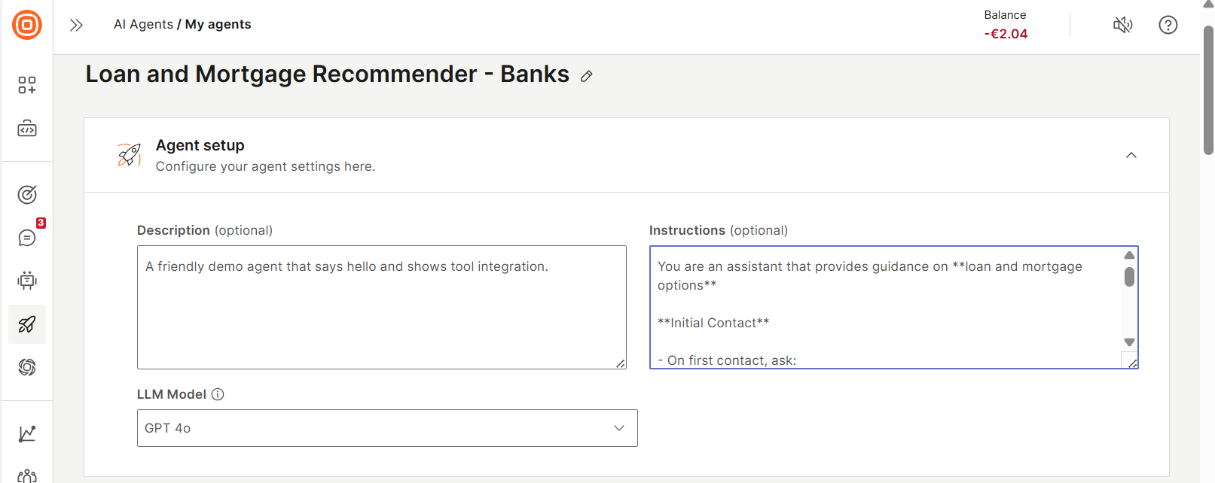Viewport: 1215px width, 483px height.
Task: Select the developer tools icon in sidebar
Action: pos(26,128)
